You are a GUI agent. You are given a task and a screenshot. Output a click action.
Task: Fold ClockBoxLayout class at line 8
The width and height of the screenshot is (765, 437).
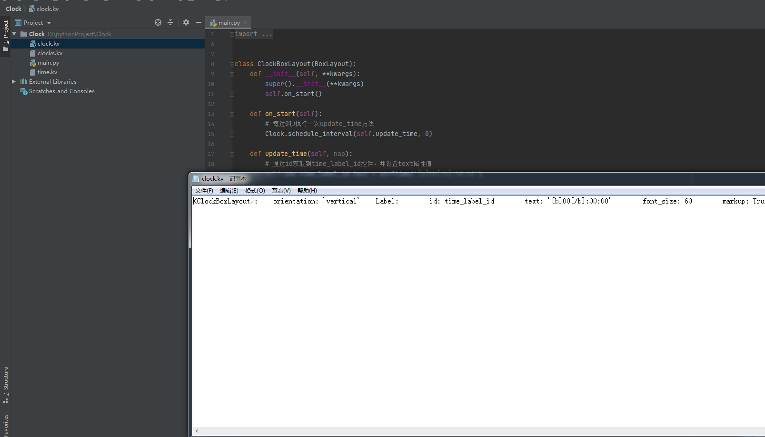point(232,64)
